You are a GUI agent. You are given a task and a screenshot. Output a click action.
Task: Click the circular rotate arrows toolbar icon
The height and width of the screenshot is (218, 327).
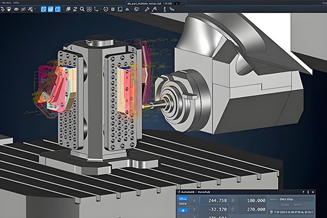coord(75,9)
